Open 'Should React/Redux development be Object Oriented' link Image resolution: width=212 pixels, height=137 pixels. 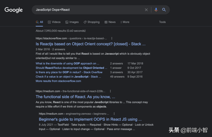click(71, 68)
